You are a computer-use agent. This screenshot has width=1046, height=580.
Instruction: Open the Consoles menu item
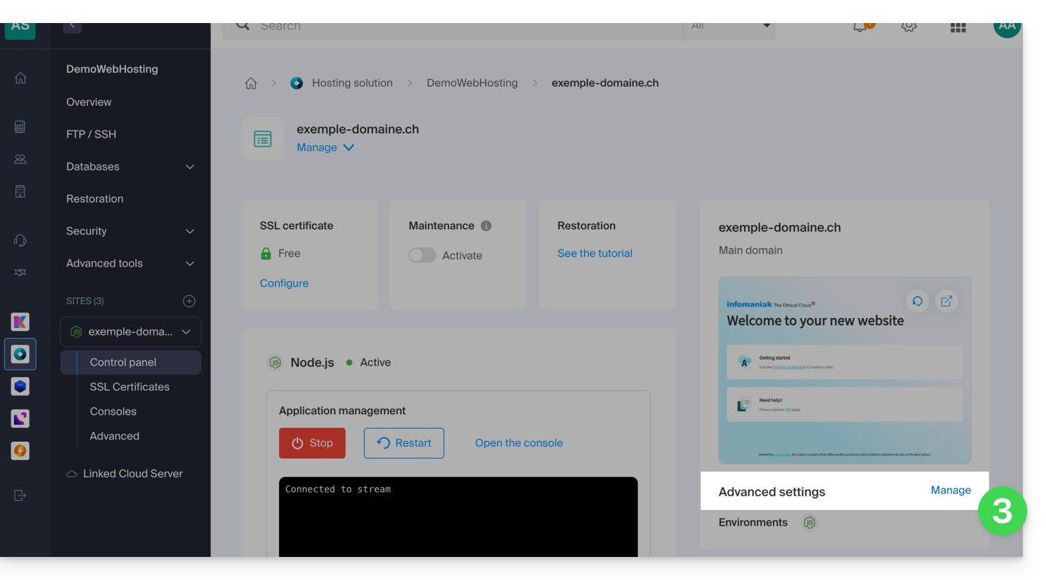coord(113,412)
